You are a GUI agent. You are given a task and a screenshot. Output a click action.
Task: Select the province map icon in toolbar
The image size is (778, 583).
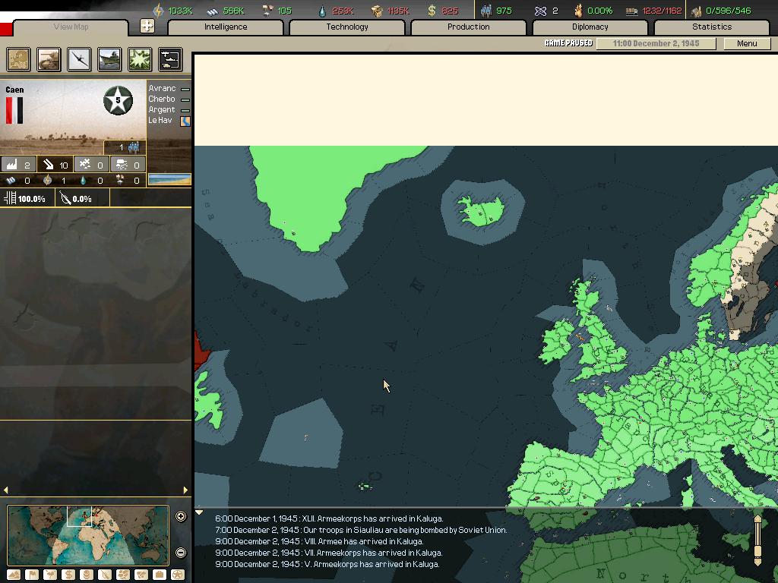[18, 59]
